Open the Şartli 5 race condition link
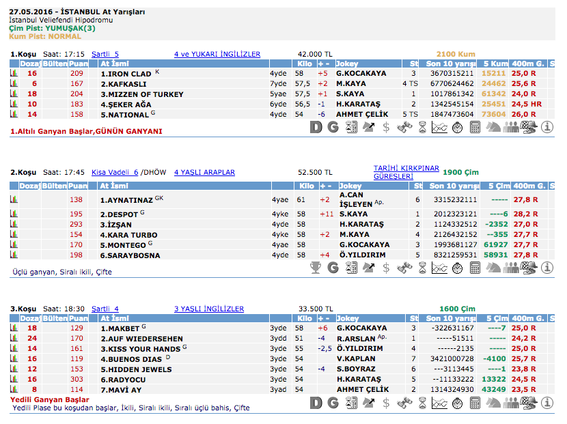Viewport: 567px width, 424px height. pyautogui.click(x=105, y=54)
